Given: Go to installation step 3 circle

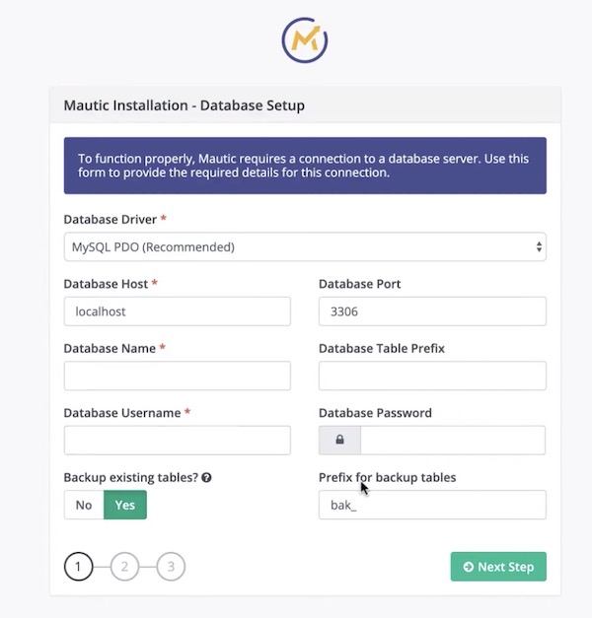Looking at the screenshot, I should click(x=171, y=567).
